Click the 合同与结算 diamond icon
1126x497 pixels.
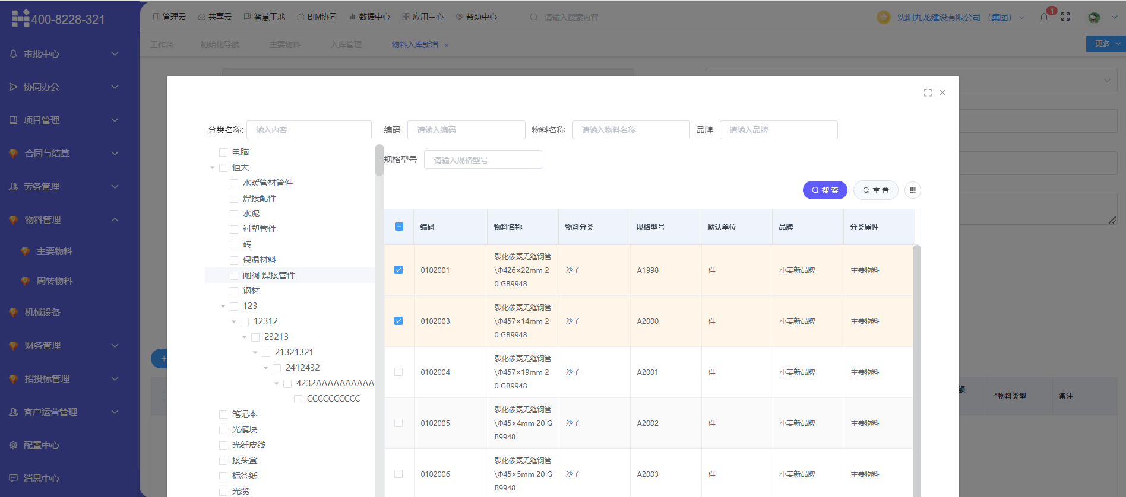point(14,153)
